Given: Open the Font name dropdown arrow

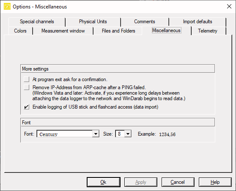Looking at the screenshot, I should pos(96,134).
